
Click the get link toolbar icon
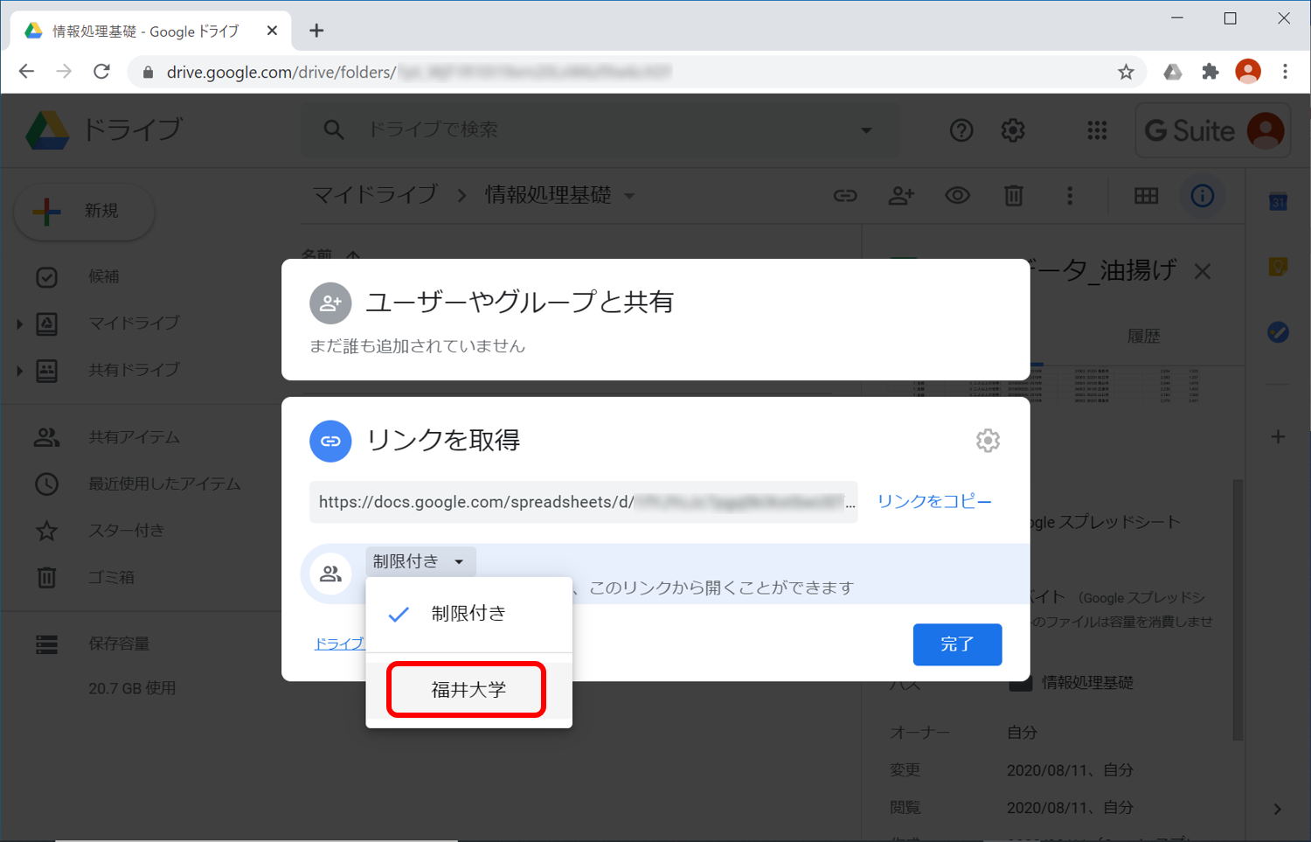[845, 196]
